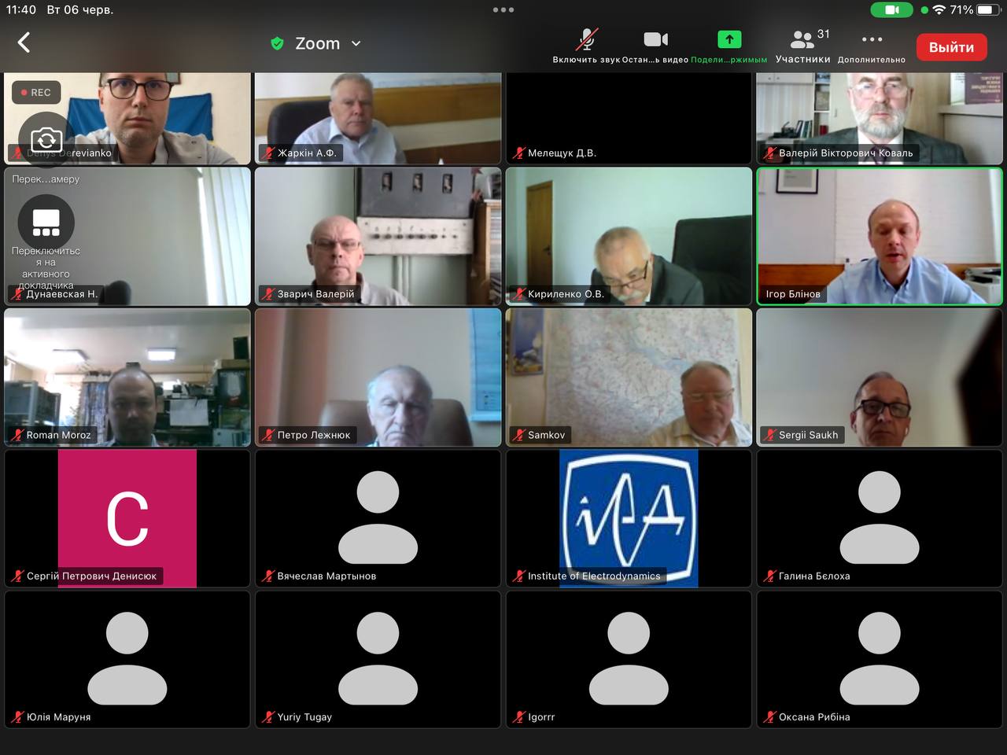Tap Igorrr avatar placeholder
The width and height of the screenshot is (1007, 755).
coord(629,658)
